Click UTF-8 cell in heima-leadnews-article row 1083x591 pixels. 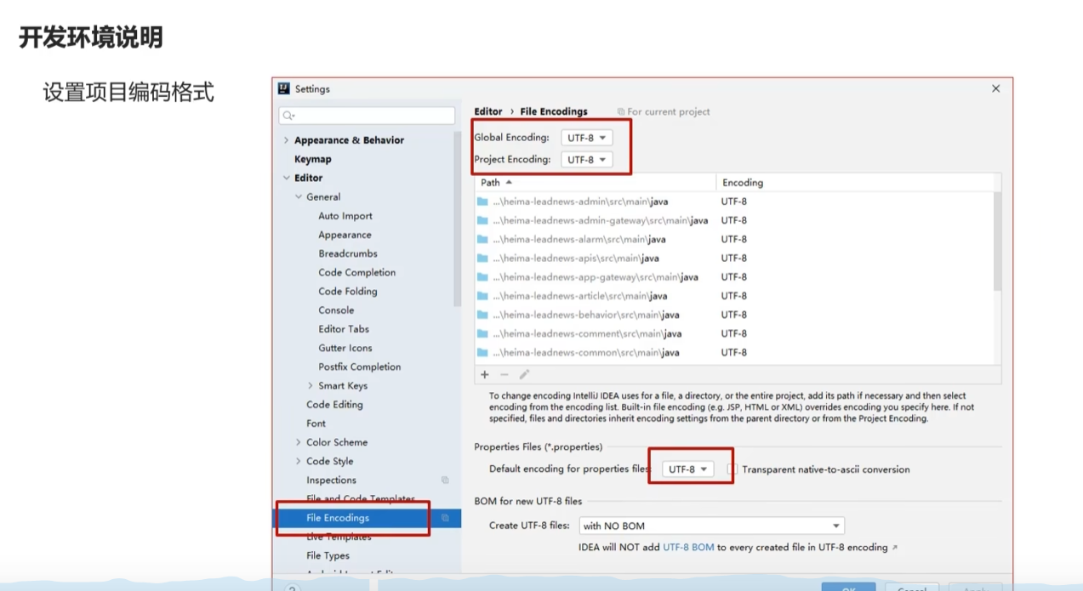click(733, 296)
